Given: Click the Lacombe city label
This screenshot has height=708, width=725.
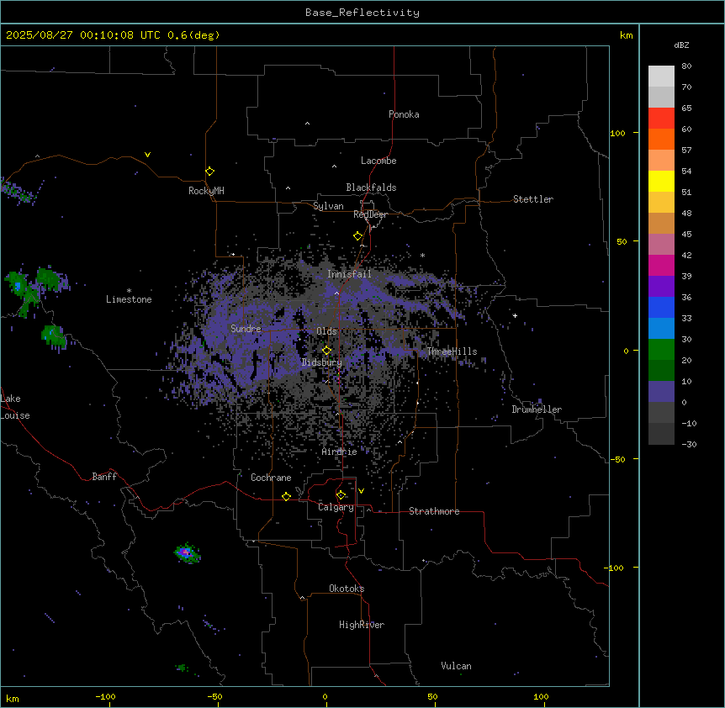Looking at the screenshot, I should coord(378,161).
